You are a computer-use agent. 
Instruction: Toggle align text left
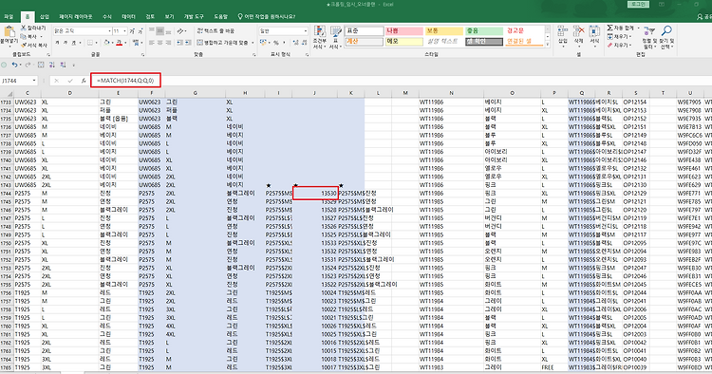pyautogui.click(x=152, y=43)
